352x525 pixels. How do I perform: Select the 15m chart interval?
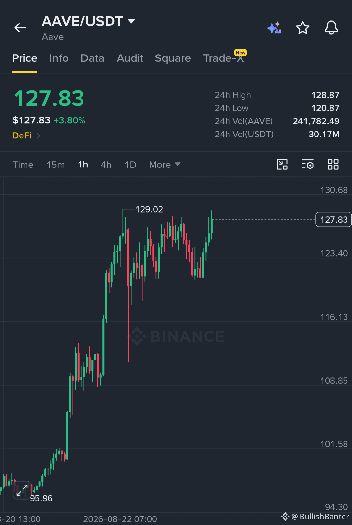click(55, 165)
